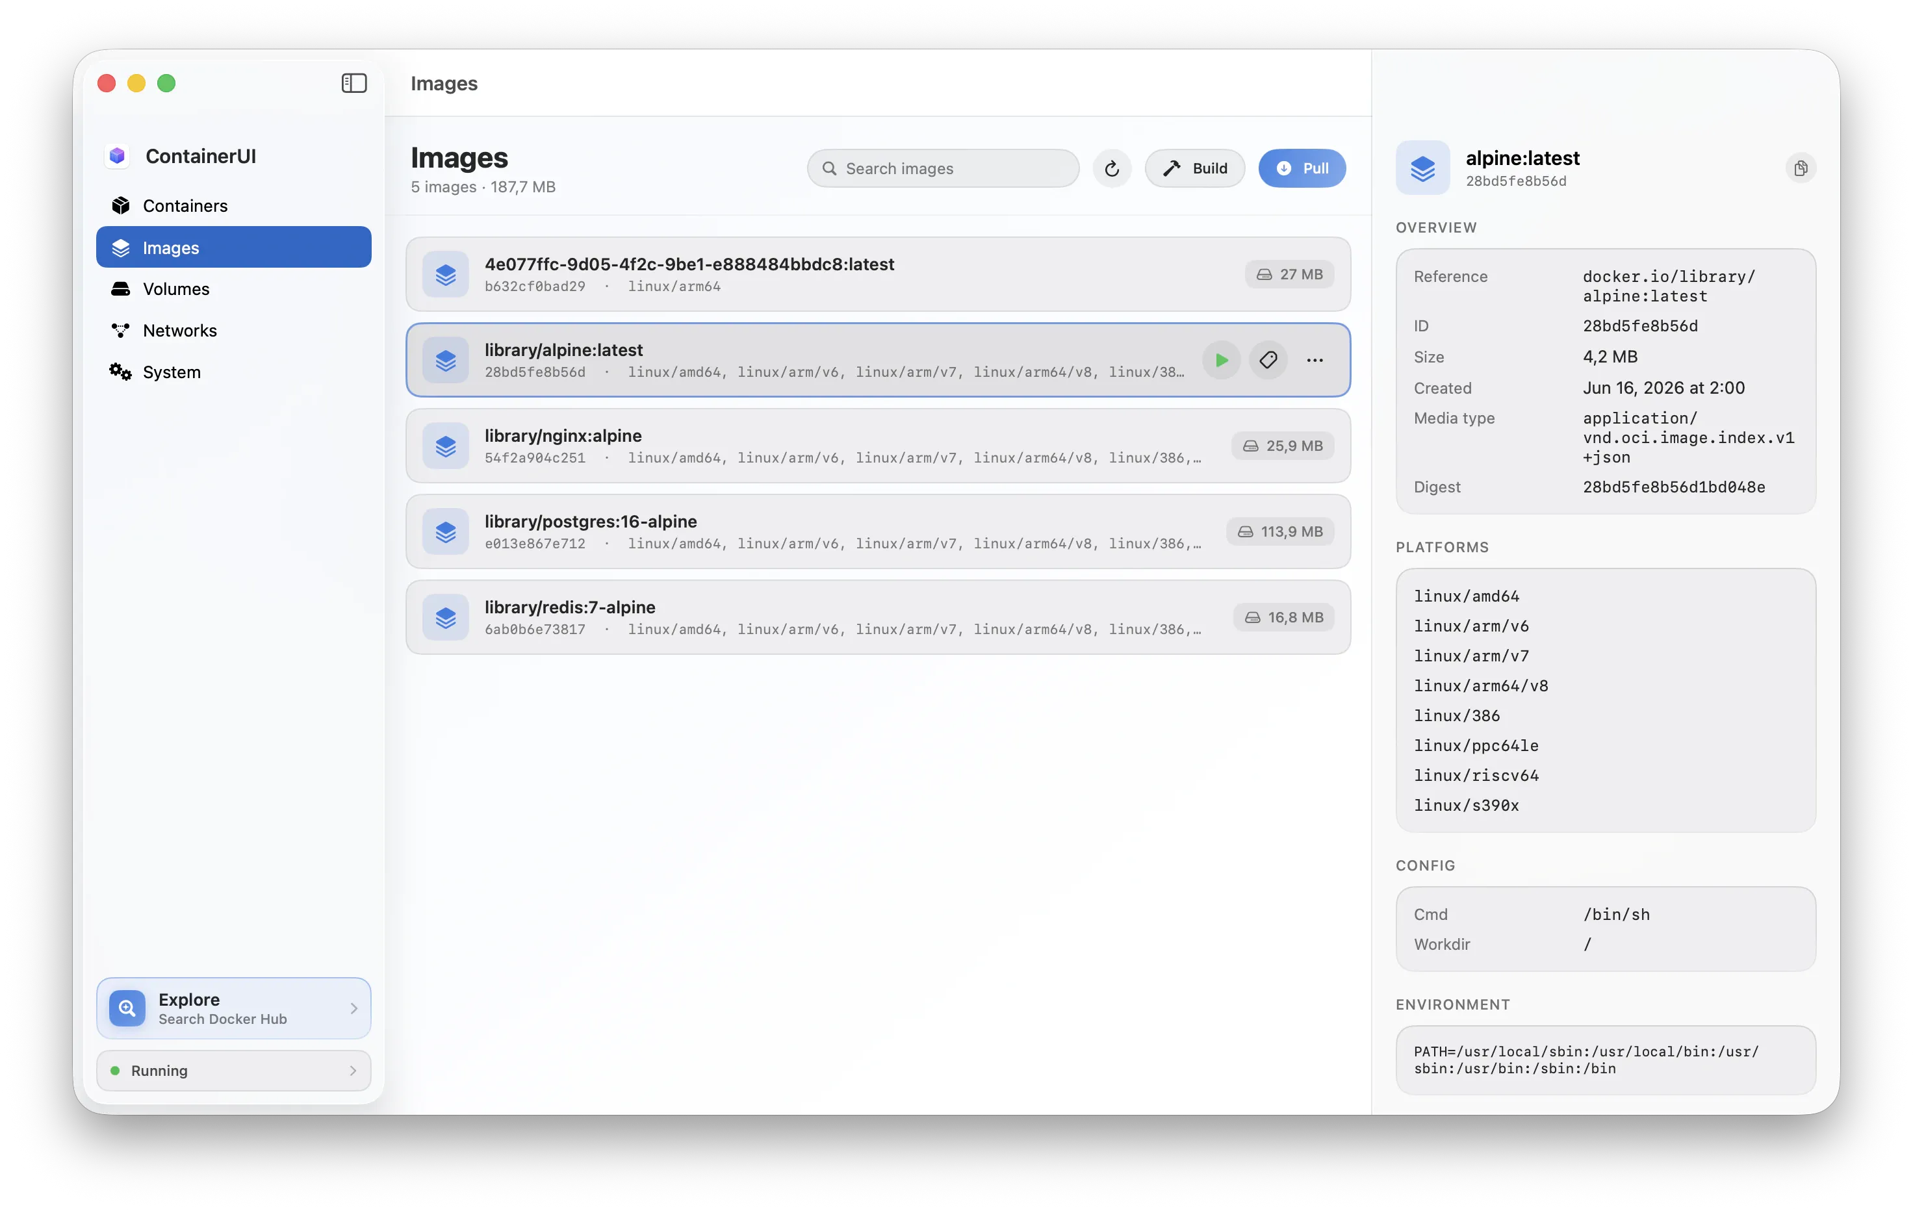Click the Digest value 28bd5fe8b56d1bd048e
The width and height of the screenshot is (1913, 1211).
(x=1674, y=487)
